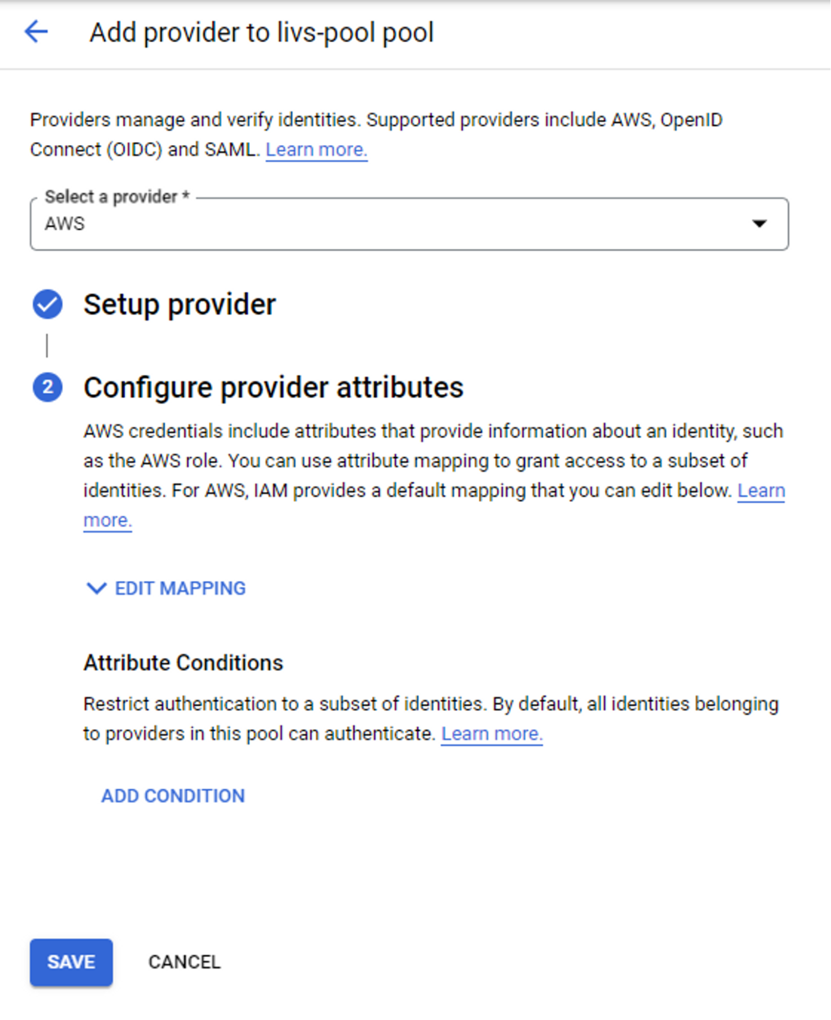Click the CANCEL button

pos(184,962)
